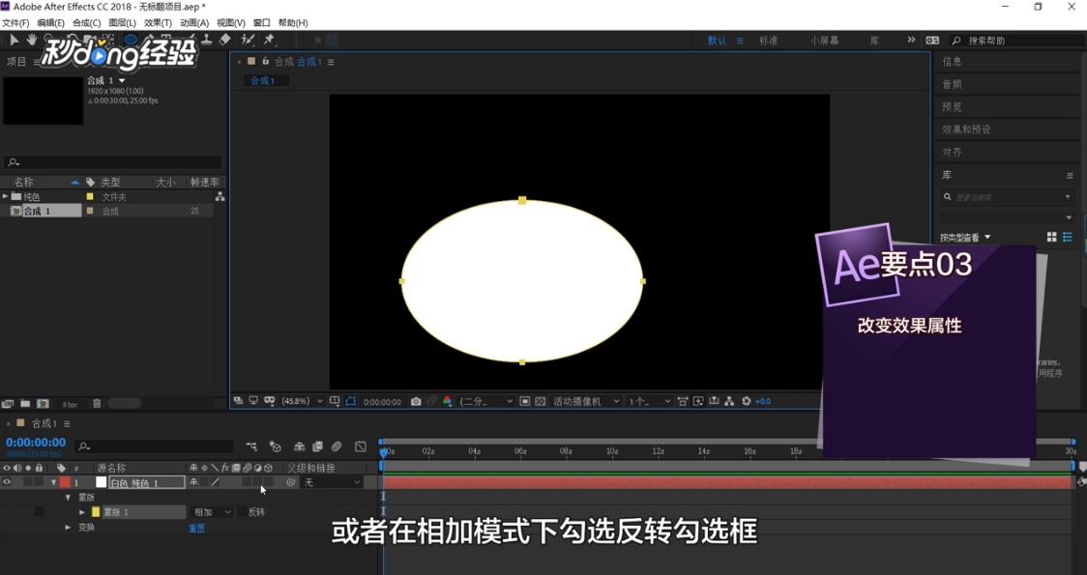This screenshot has width=1087, height=575.
Task: Click the Region of Interest icon
Action: [x=525, y=401]
